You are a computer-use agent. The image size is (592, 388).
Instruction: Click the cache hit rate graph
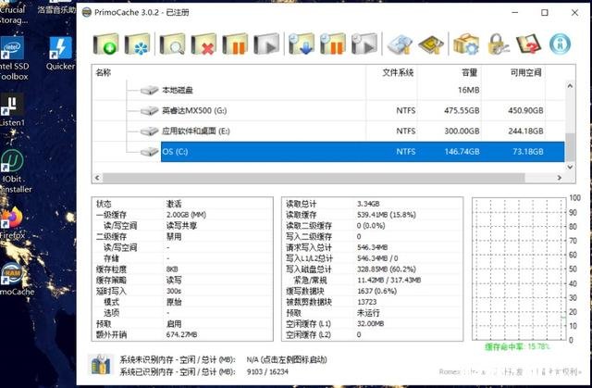(519, 269)
